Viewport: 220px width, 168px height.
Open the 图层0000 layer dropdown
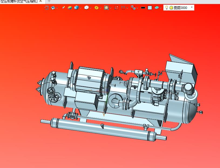pos(192,7)
